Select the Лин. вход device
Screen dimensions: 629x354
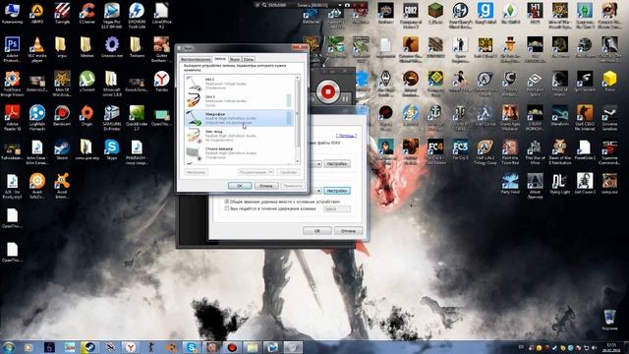coord(239,136)
